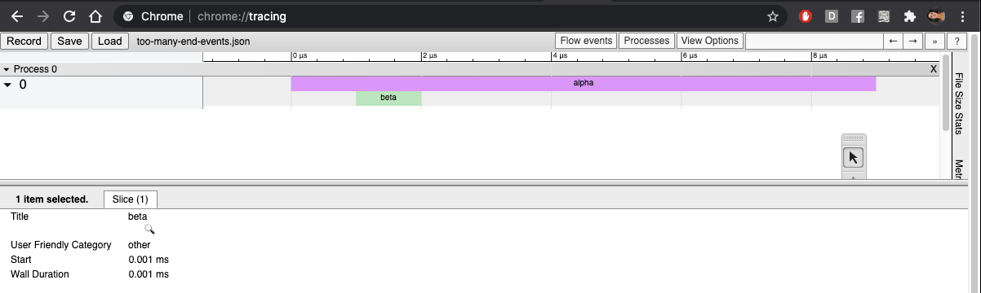Focus the trace search input field
981x293 pixels.
tap(815, 41)
